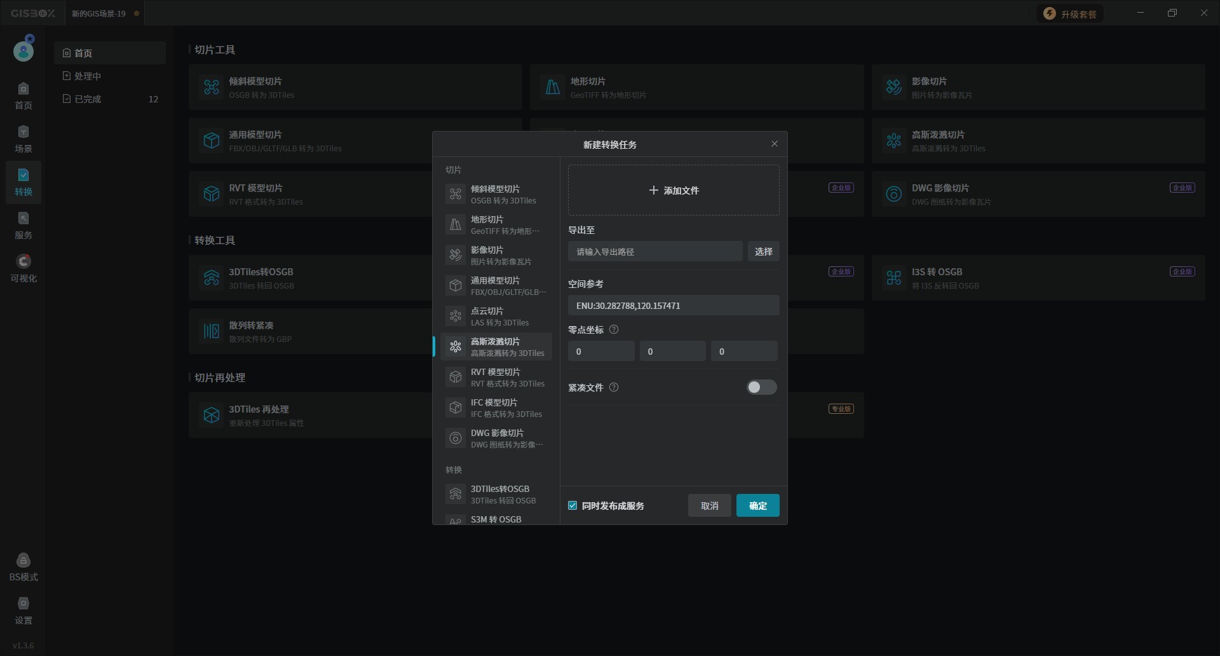Click the user avatar icon
Screen dimensions: 1220x656
pyautogui.click(x=24, y=50)
